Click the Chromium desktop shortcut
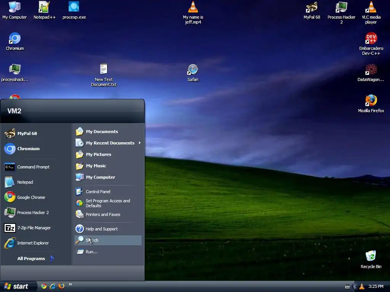390x292 pixels. click(15, 41)
